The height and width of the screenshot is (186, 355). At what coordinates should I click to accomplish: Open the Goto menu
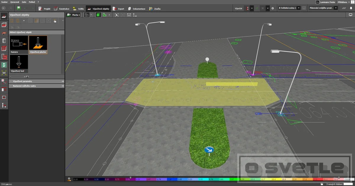coord(24,2)
